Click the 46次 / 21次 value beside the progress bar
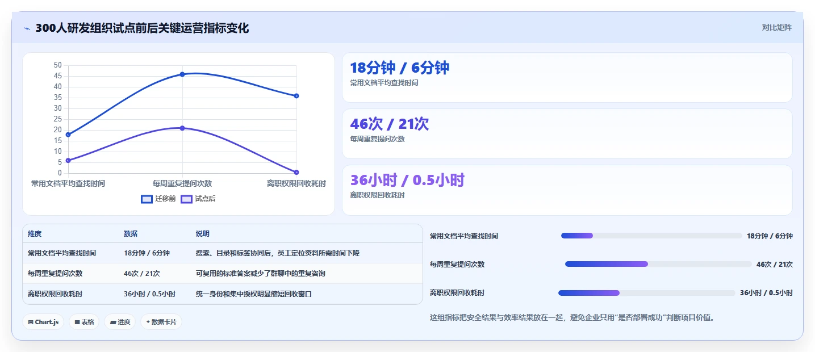 tap(775, 265)
